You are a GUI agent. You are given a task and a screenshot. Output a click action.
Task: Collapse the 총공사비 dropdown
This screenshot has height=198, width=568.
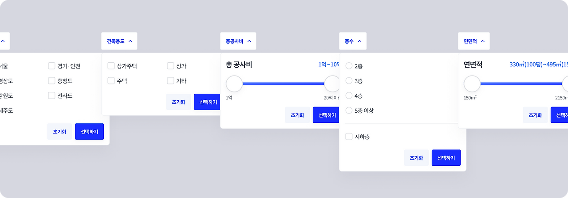point(238,41)
